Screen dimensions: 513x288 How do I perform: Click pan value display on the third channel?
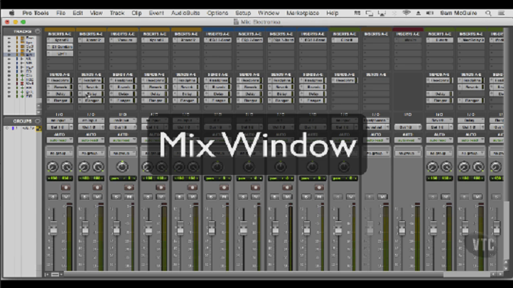(123, 178)
